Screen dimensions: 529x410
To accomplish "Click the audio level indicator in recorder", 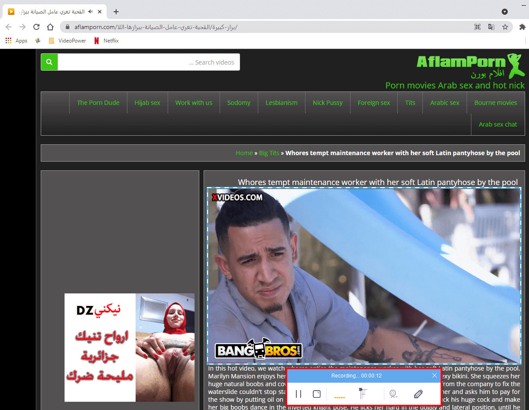I will click(x=340, y=397).
